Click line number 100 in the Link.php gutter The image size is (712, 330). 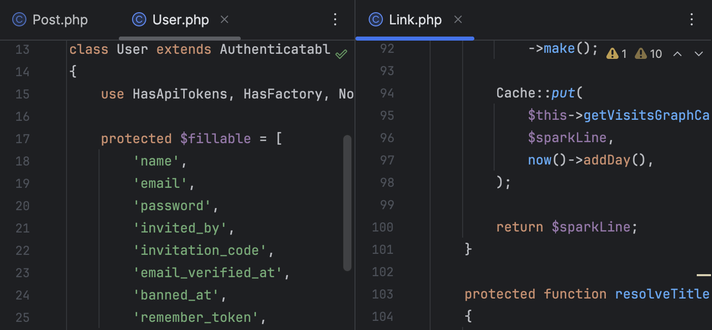point(382,227)
